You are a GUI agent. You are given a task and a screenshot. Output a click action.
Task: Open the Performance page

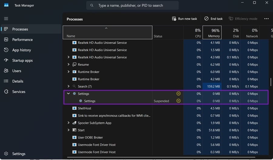(x=31, y=39)
